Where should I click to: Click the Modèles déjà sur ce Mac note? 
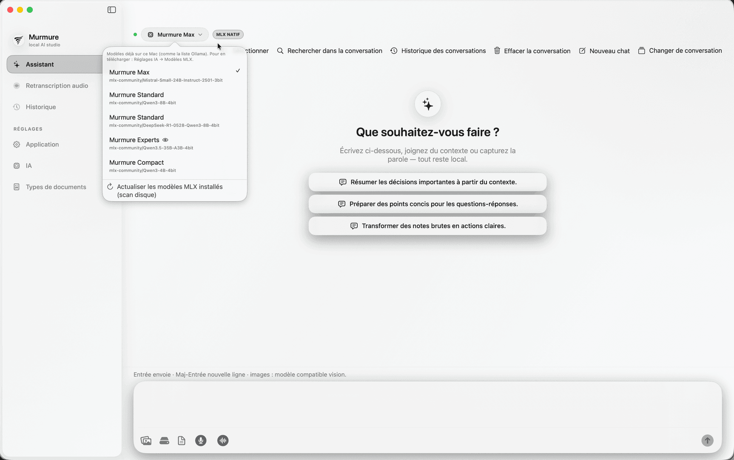(166, 57)
